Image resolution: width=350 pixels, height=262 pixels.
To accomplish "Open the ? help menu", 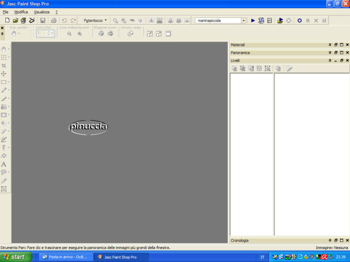I will [56, 12].
